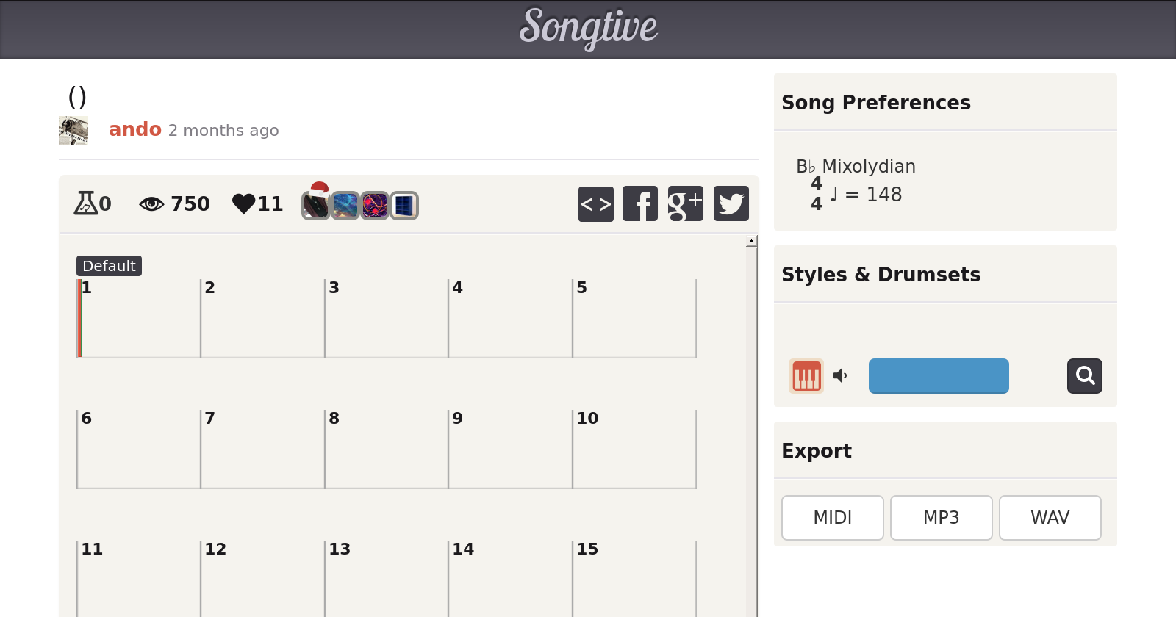The width and height of the screenshot is (1176, 617).
Task: Select measure 7 in the timeline
Action: coord(262,449)
